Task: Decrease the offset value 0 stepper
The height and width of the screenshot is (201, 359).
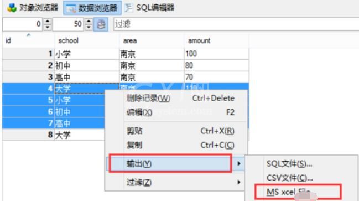Action: [48, 27]
